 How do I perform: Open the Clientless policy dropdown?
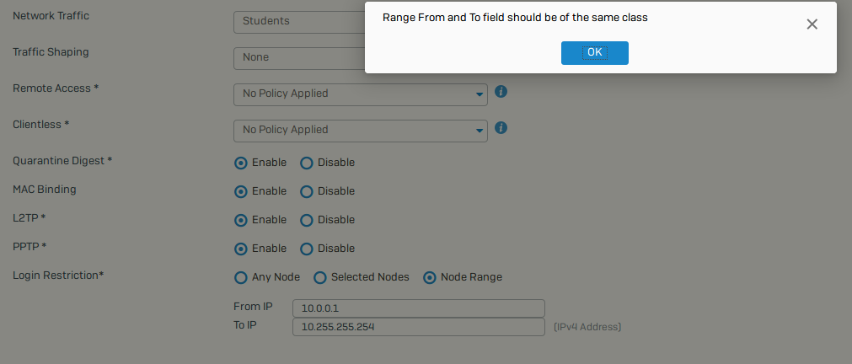tap(360, 131)
